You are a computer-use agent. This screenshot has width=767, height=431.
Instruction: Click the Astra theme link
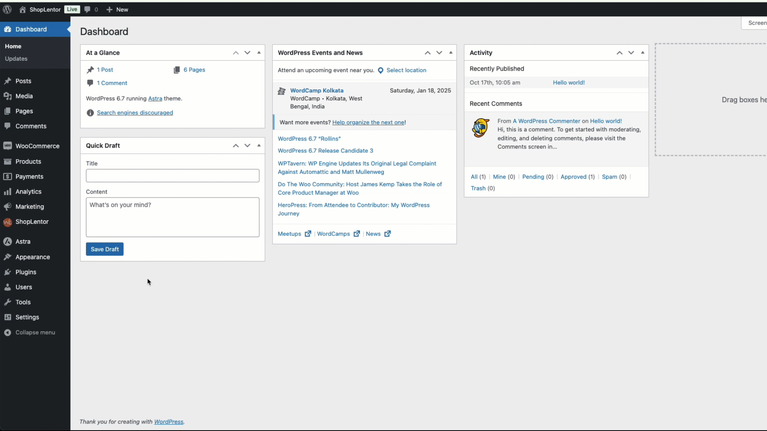pos(155,99)
